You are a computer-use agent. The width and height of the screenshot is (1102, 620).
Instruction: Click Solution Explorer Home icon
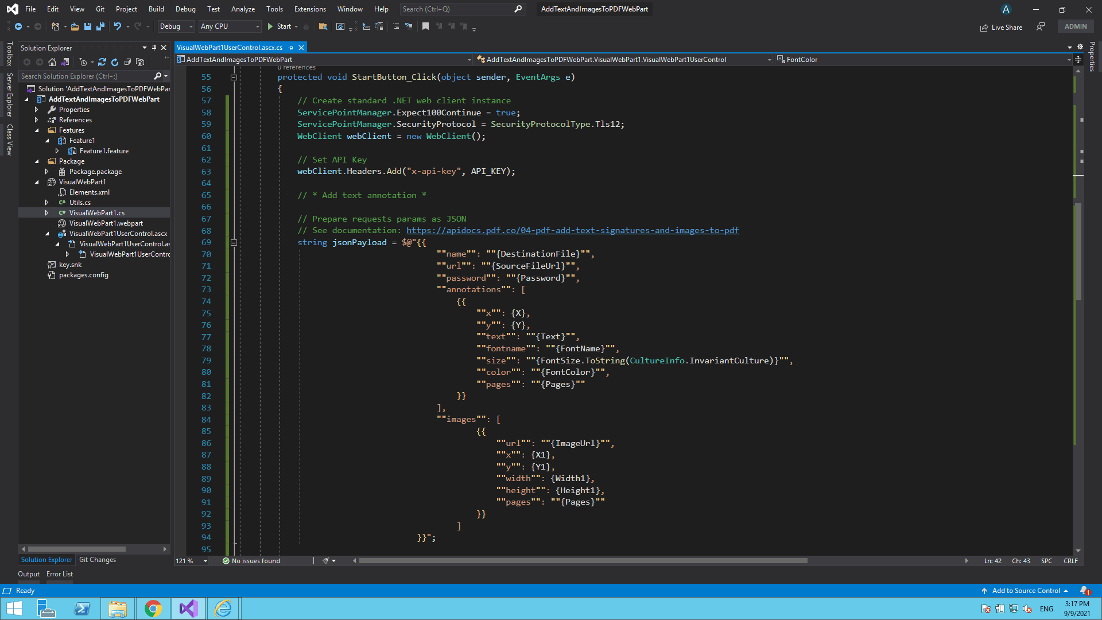(52, 62)
